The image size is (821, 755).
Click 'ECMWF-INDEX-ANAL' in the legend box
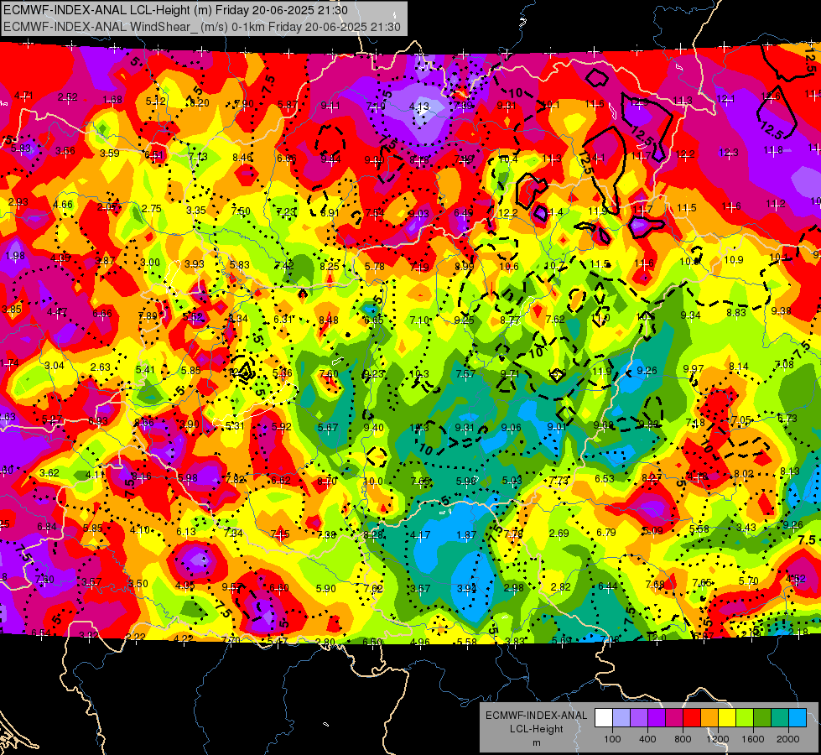coord(536,716)
